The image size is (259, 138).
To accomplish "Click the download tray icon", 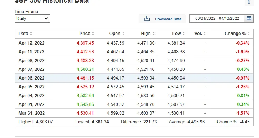I will coord(147,19).
